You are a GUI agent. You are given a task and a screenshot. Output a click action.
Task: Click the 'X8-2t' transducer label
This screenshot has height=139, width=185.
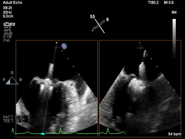coord(8,8)
